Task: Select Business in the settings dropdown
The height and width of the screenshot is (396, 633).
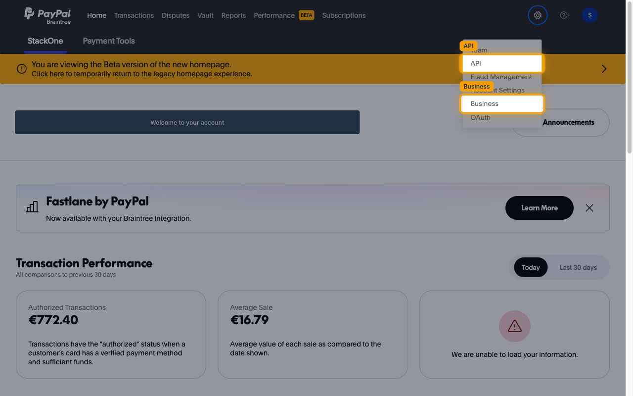Action: pyautogui.click(x=502, y=104)
